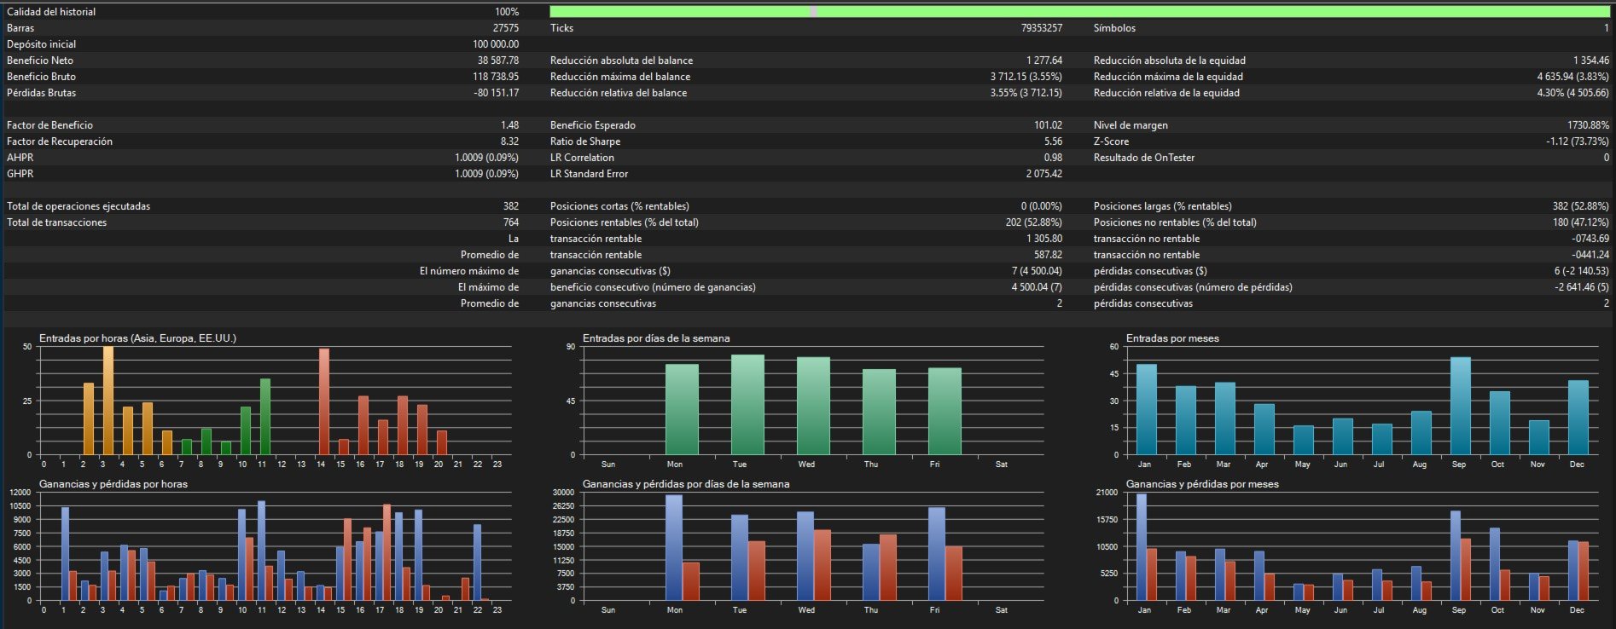Select the Z-Score value "-1.12 (73.73%)"
The image size is (1616, 629).
click(1578, 141)
